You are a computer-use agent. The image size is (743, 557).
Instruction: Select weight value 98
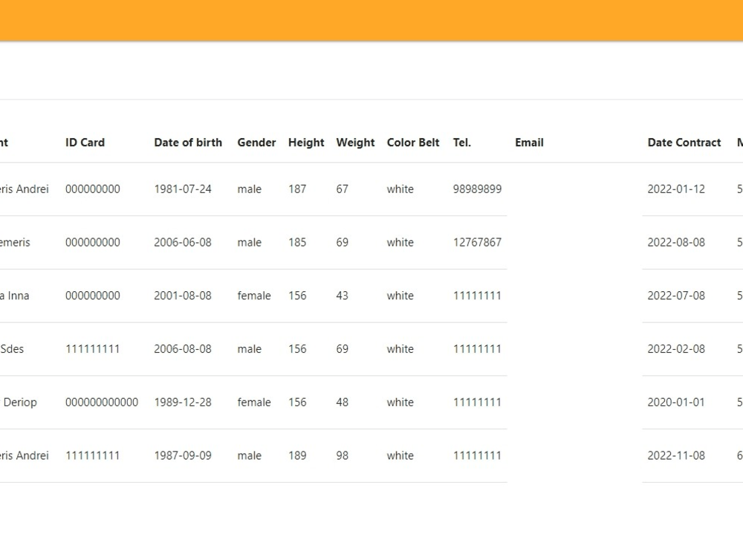point(342,456)
